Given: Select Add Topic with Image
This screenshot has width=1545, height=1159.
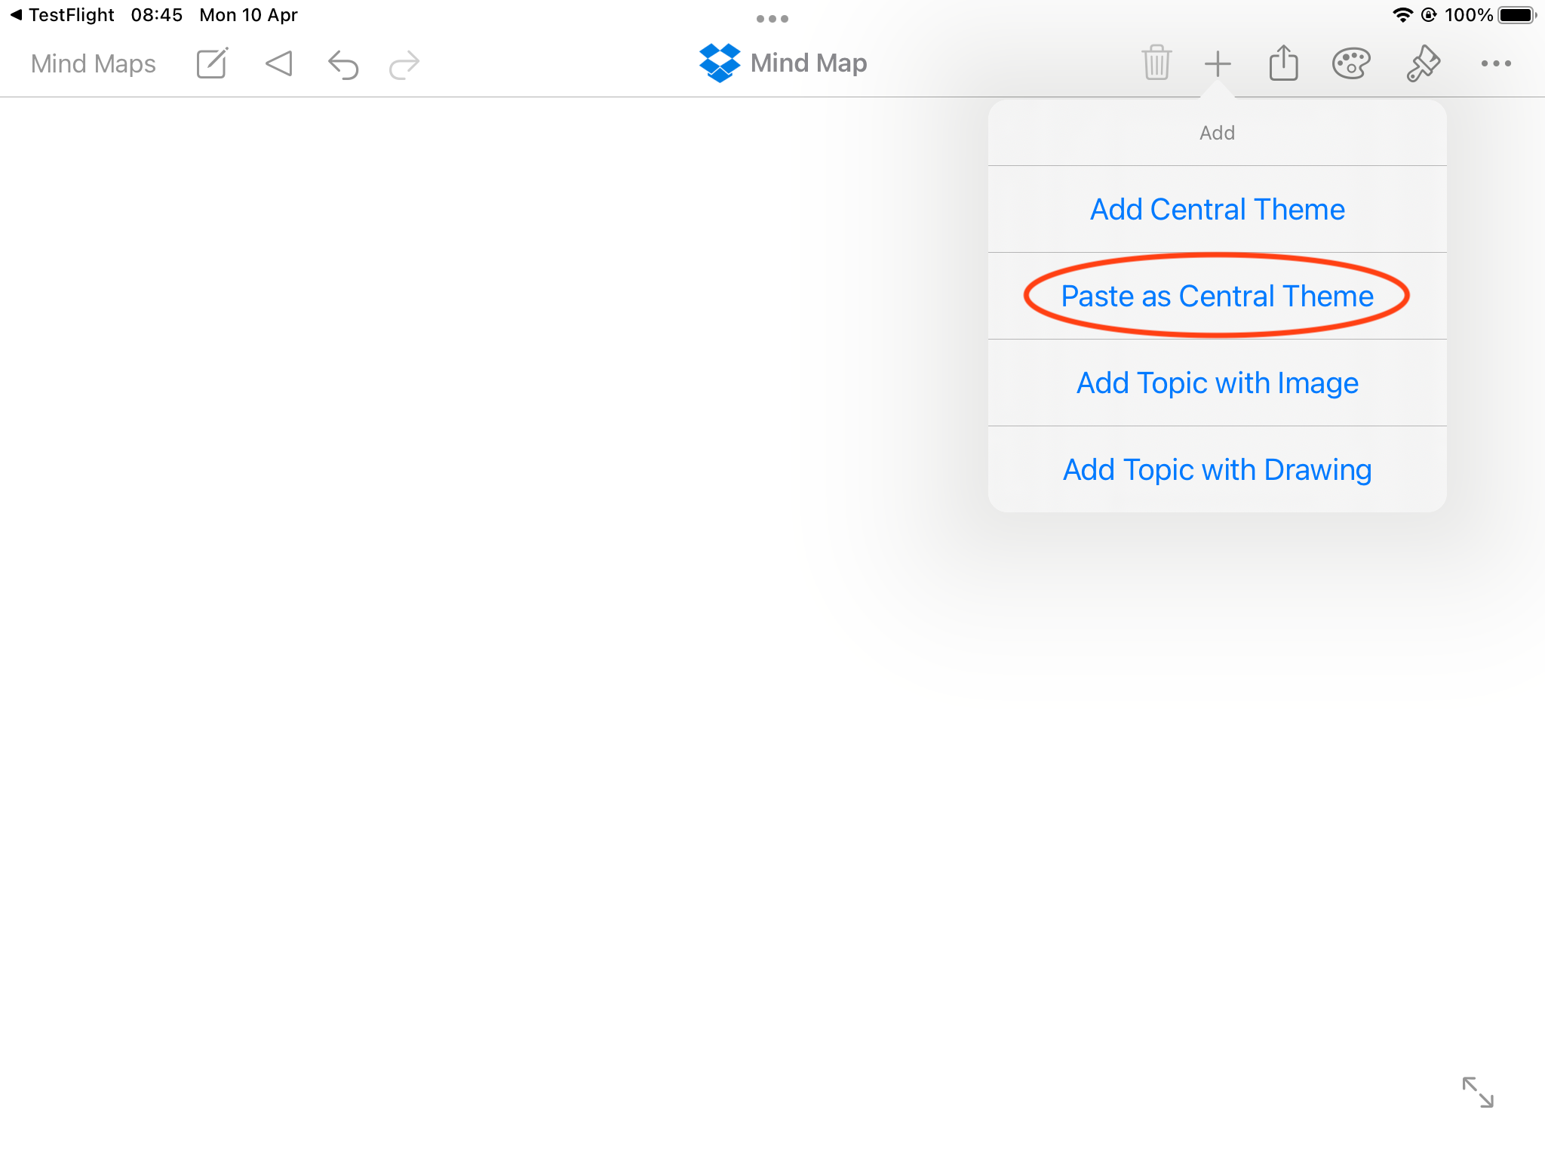Looking at the screenshot, I should 1218,383.
